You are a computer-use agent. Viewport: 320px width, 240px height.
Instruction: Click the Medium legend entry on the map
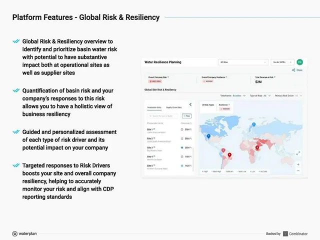click(229, 171)
